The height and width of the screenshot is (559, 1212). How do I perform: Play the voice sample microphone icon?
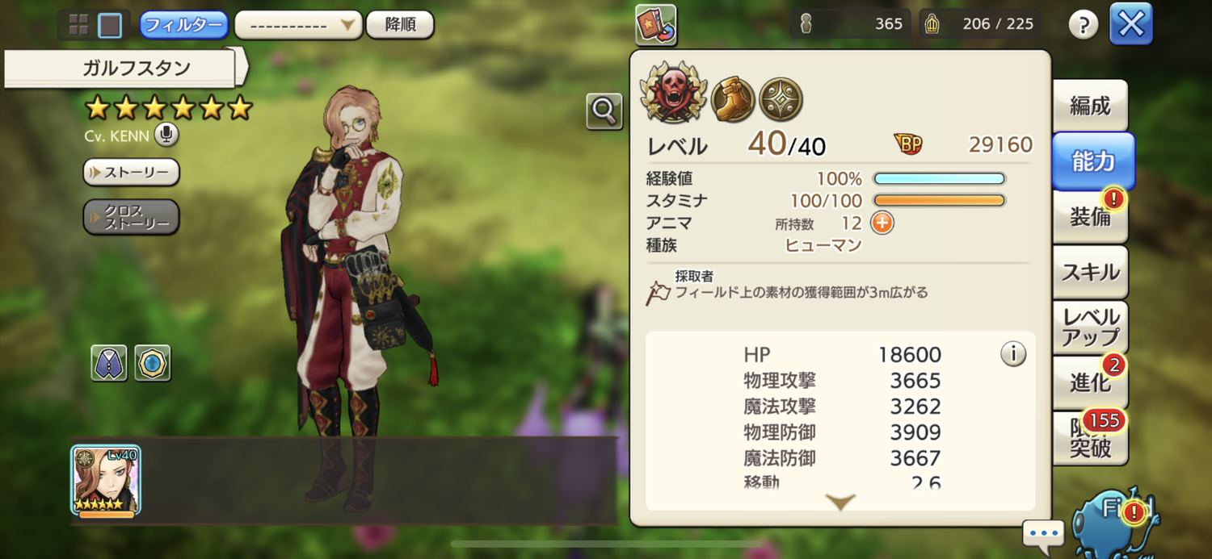click(166, 135)
